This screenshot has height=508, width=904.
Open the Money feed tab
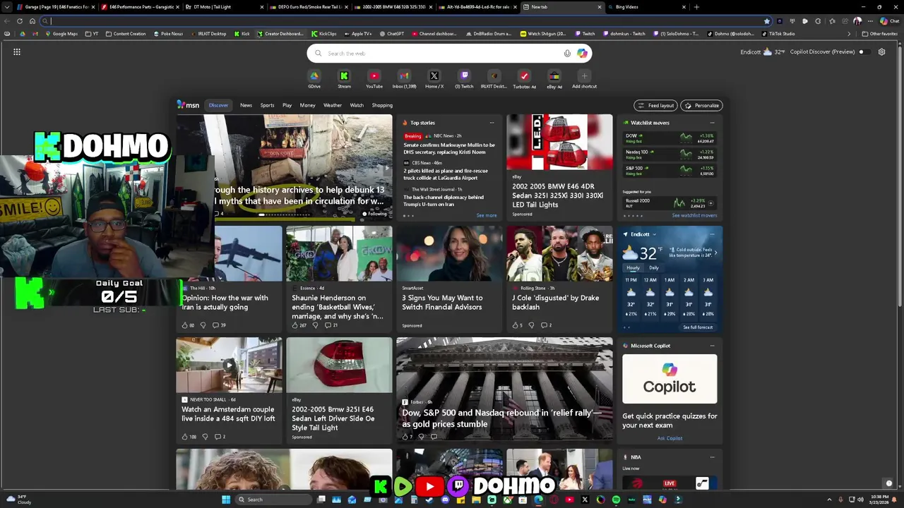[307, 105]
